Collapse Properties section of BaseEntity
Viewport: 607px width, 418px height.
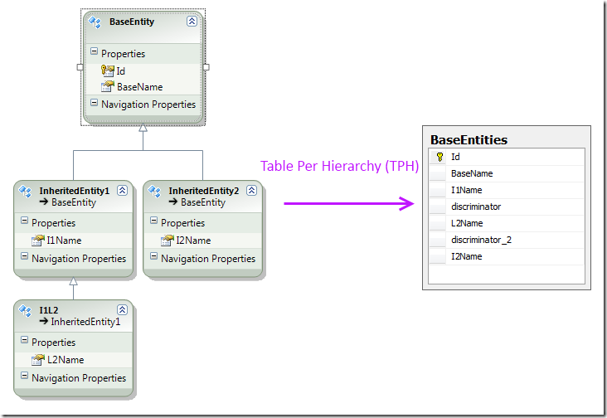[x=94, y=51]
